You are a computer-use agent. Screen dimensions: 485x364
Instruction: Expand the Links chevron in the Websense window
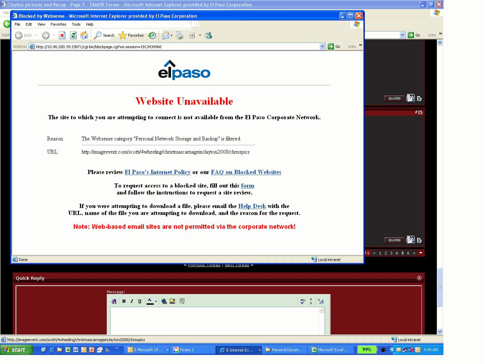click(x=360, y=45)
